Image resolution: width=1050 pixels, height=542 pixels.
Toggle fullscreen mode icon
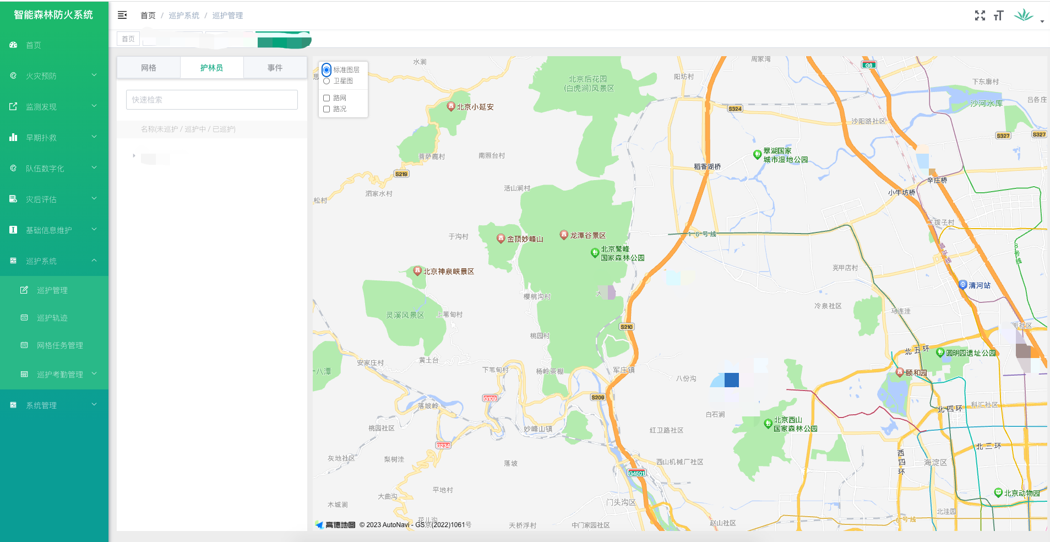tap(980, 15)
